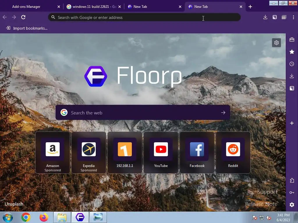Screen dimensions: 298x223
Task: Open Notes icon in the sidebar
Action: click(x=292, y=88)
